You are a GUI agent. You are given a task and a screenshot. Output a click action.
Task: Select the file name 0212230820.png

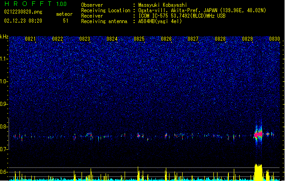[23, 12]
